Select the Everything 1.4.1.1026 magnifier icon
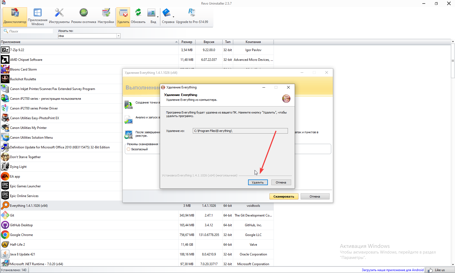The image size is (455, 273). tap(5, 206)
